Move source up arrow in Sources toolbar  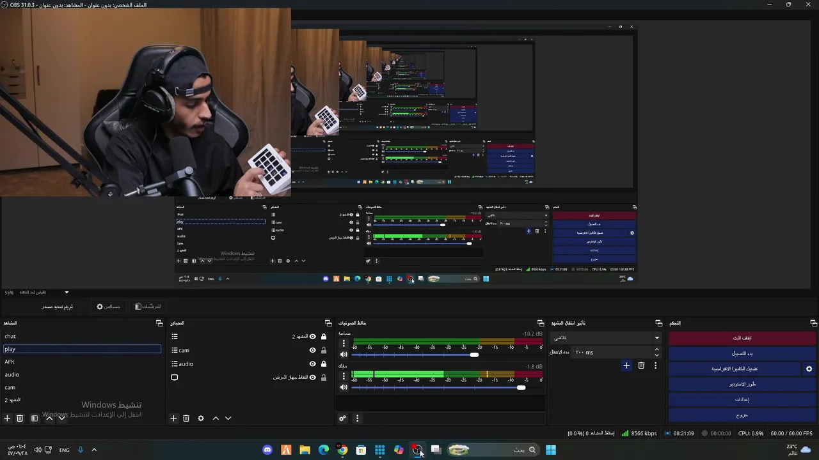pyautogui.click(x=216, y=418)
